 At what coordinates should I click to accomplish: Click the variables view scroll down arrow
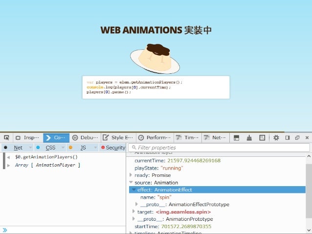pos(309,230)
